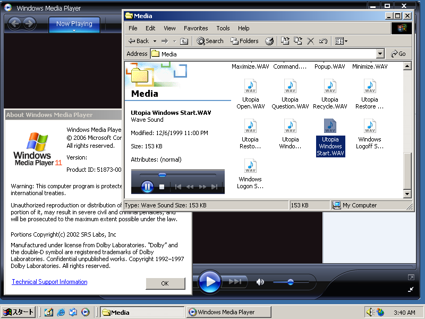The width and height of the screenshot is (425, 319).
Task: Open the taskbar Show Desktop icon
Action: coord(49,312)
